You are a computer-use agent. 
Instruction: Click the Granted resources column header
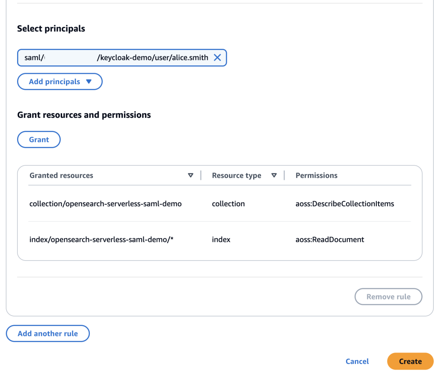tap(61, 176)
